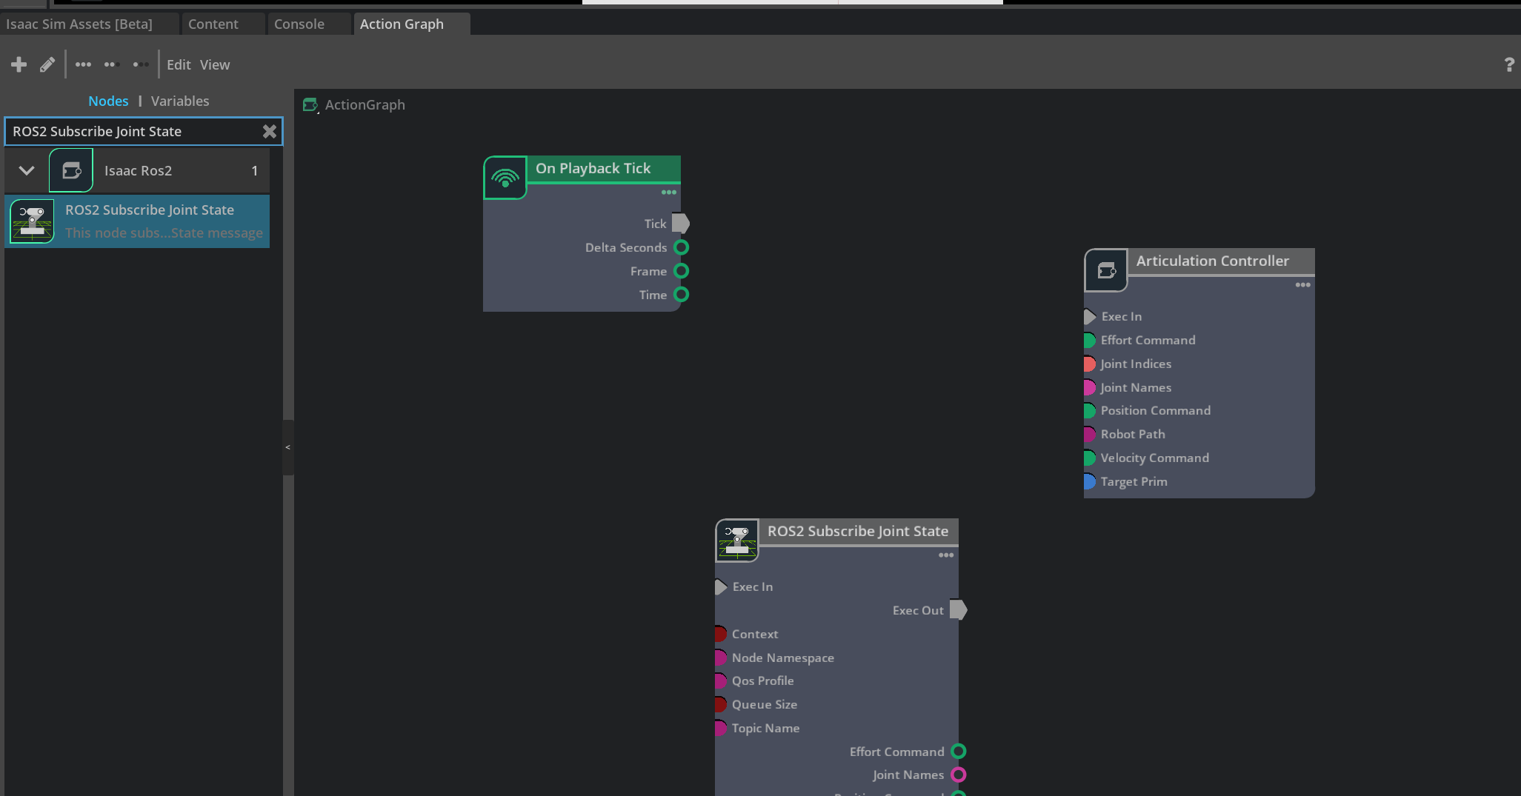Select ROS2 Subscribe Joint State list entry

[x=138, y=221]
